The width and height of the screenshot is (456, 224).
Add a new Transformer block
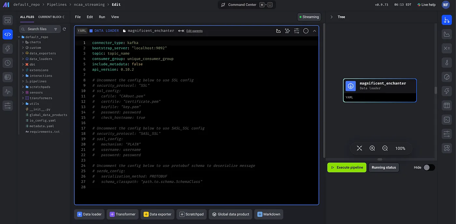tap(122, 214)
